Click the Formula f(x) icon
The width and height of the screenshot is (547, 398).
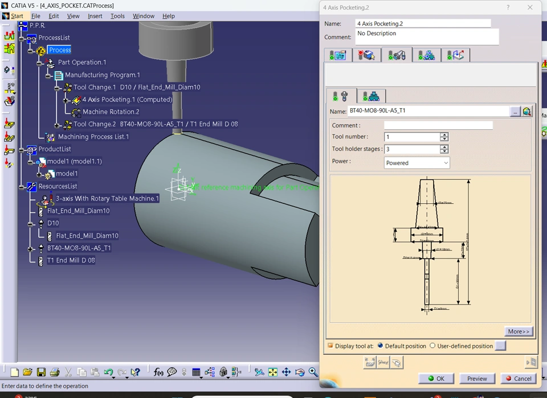click(158, 372)
